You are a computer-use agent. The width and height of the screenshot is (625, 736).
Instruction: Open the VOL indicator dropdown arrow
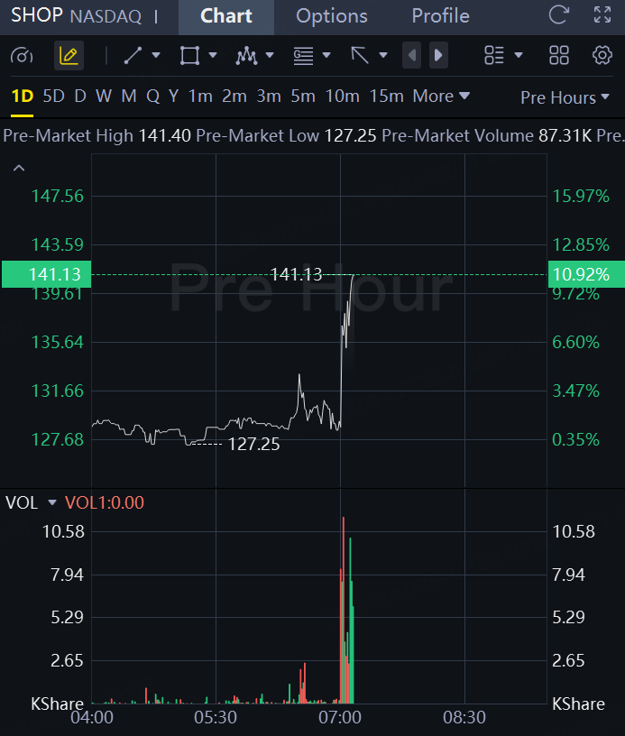click(52, 502)
